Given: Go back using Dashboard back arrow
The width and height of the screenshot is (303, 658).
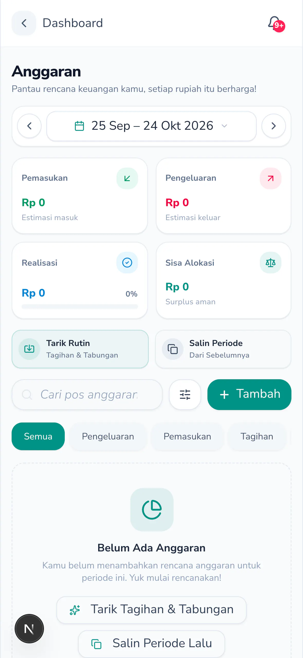Looking at the screenshot, I should coord(24,23).
